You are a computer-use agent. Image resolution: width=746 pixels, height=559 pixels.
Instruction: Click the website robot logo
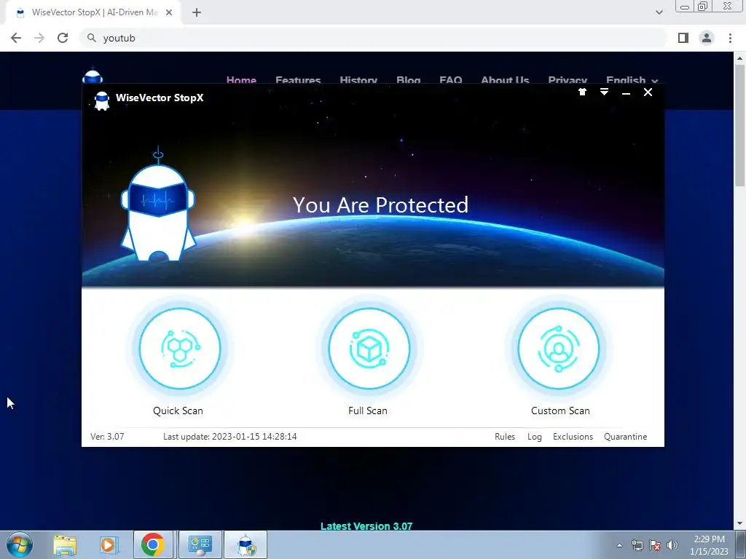click(93, 77)
